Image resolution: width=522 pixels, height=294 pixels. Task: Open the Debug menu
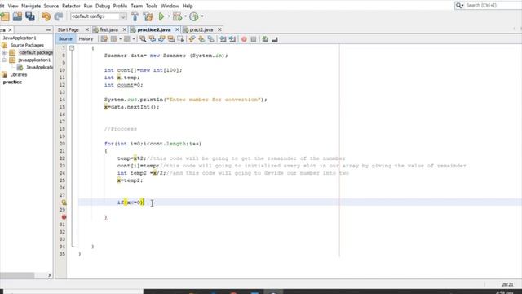(103, 6)
